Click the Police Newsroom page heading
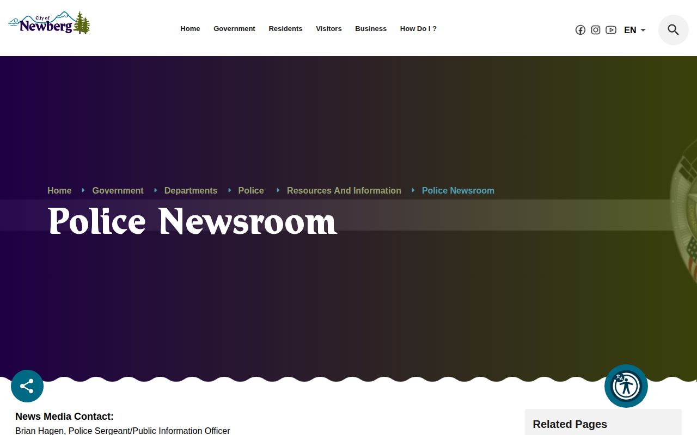697x435 pixels. coord(193,221)
